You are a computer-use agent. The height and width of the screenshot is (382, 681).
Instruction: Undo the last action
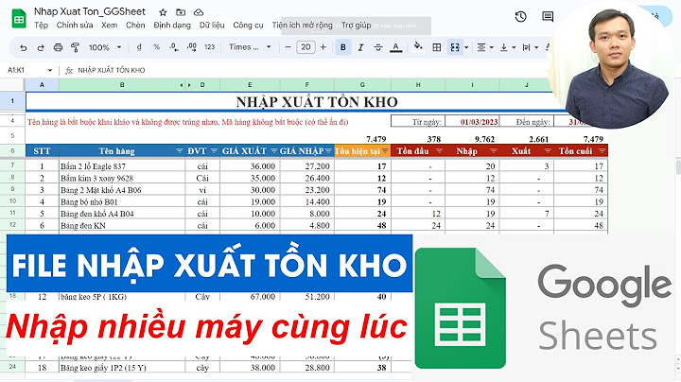coord(24,47)
